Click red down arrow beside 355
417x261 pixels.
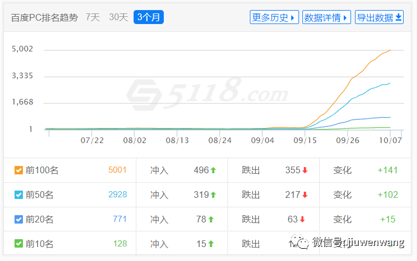click(305, 170)
